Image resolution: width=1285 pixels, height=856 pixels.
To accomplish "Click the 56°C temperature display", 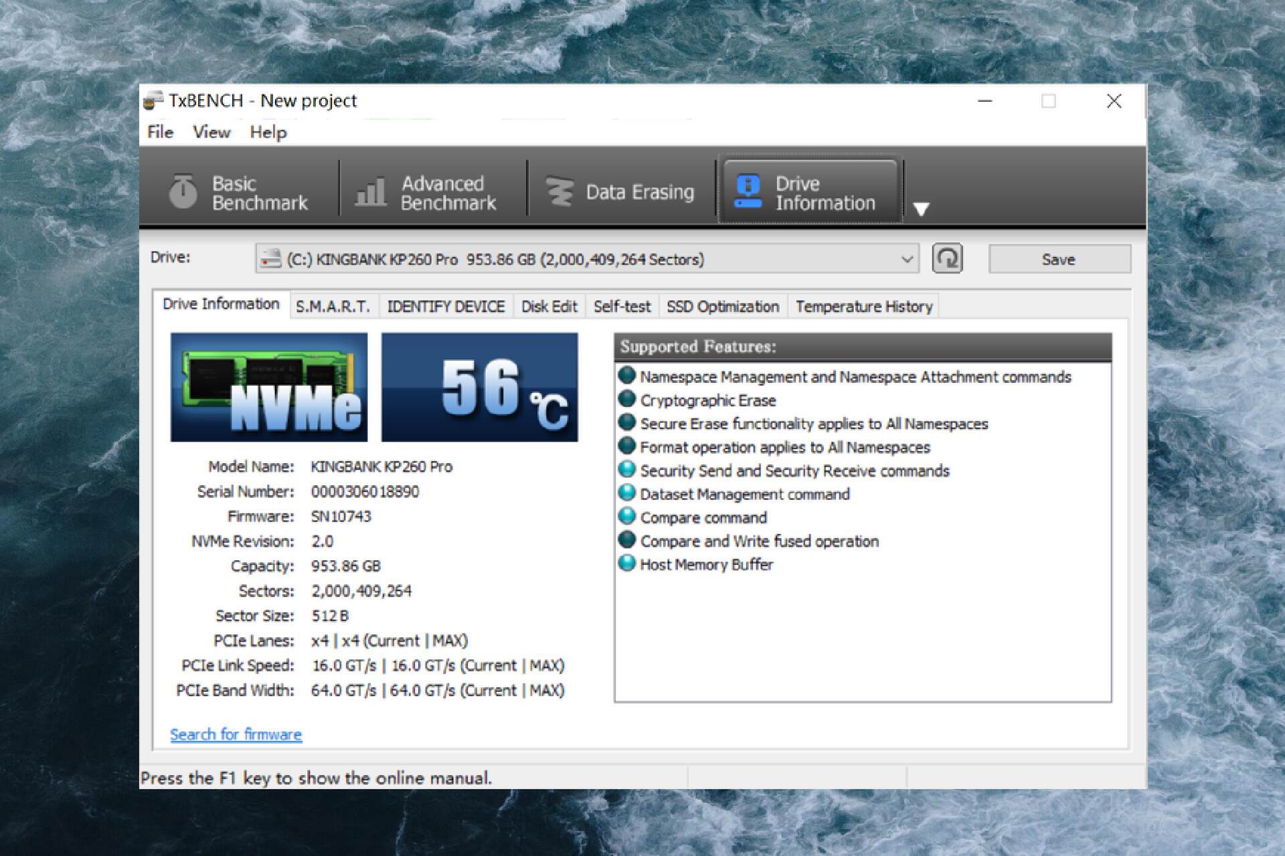I will pyautogui.click(x=479, y=387).
